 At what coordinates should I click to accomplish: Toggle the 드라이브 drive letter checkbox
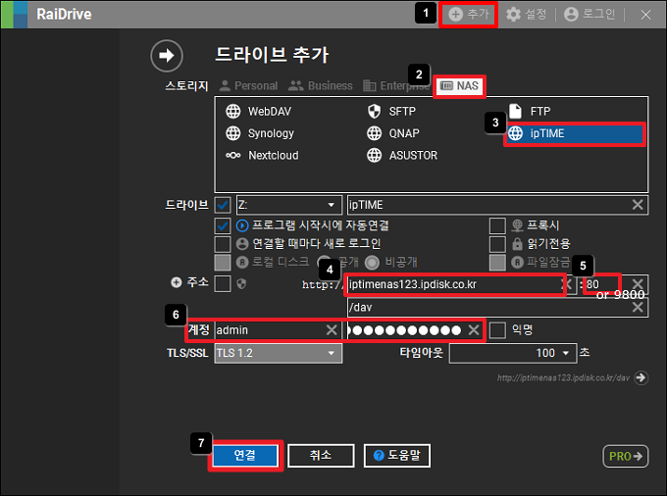(x=223, y=205)
